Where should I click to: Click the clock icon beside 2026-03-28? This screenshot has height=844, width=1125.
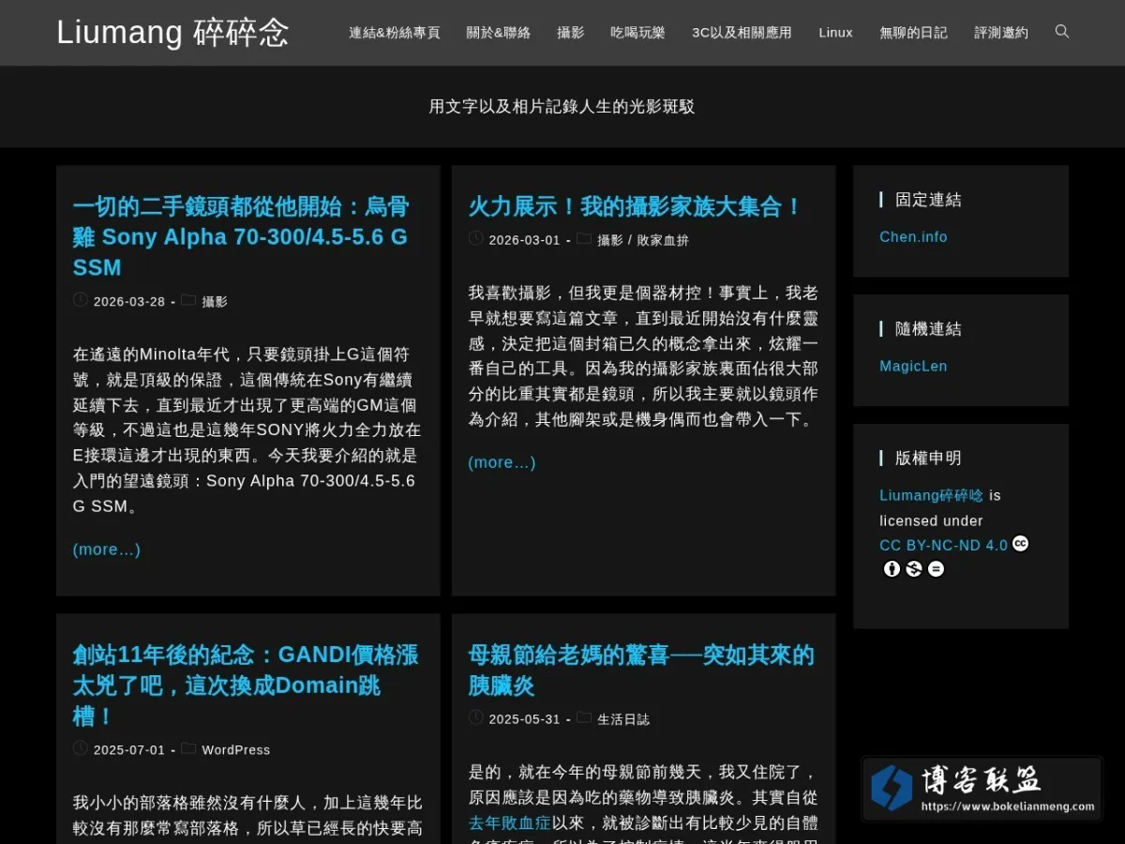click(81, 300)
